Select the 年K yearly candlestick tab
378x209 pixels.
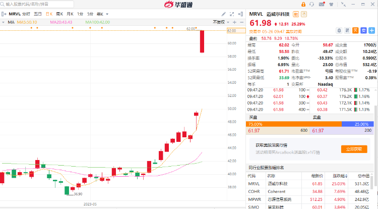(x=100, y=14)
